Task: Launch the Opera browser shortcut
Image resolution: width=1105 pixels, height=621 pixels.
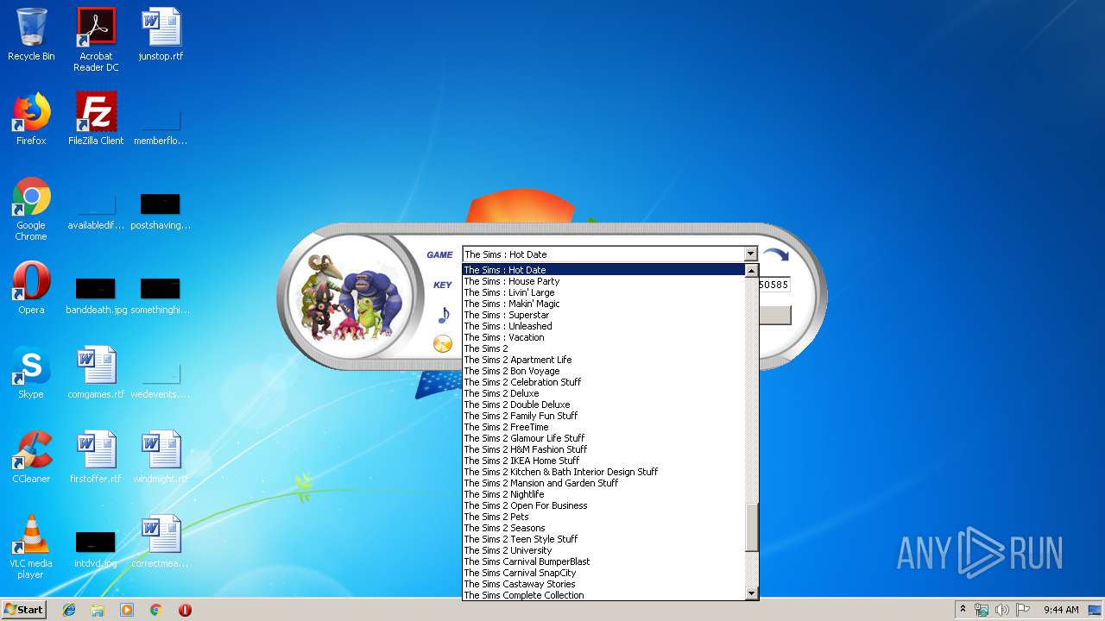Action: pos(31,288)
